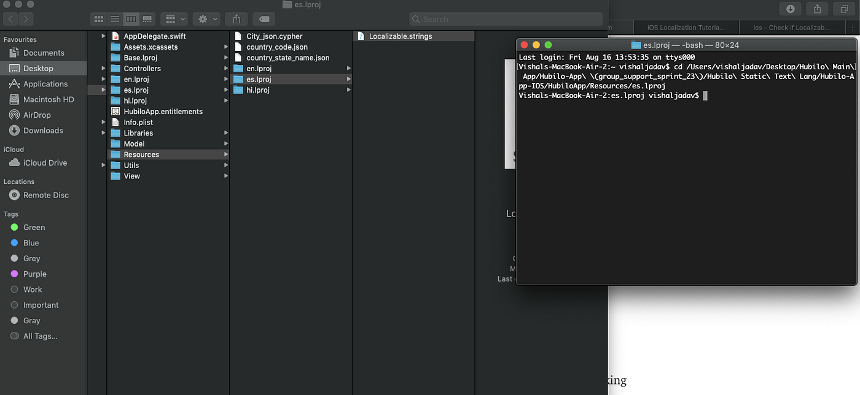Click the Edit Tags icon
This screenshot has width=860, height=395.
(263, 19)
